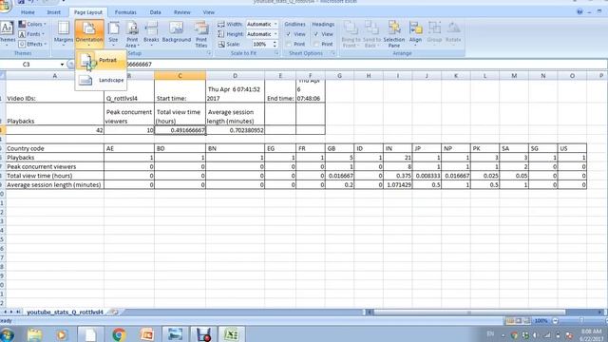The height and width of the screenshot is (342, 608).
Task: Open the Print Area menu
Action: [132, 34]
